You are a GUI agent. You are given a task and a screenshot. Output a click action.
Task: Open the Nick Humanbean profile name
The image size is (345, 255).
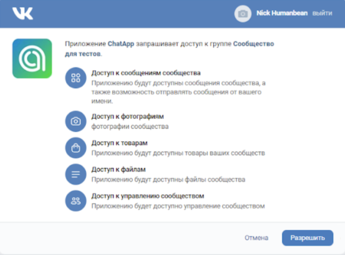tap(282, 13)
